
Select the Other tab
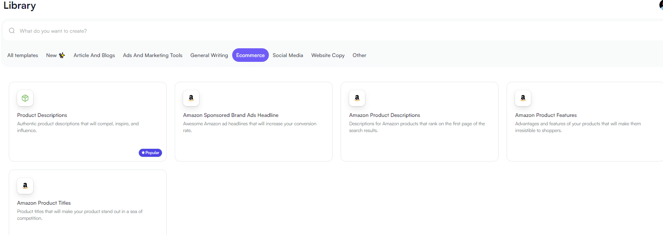tap(359, 55)
